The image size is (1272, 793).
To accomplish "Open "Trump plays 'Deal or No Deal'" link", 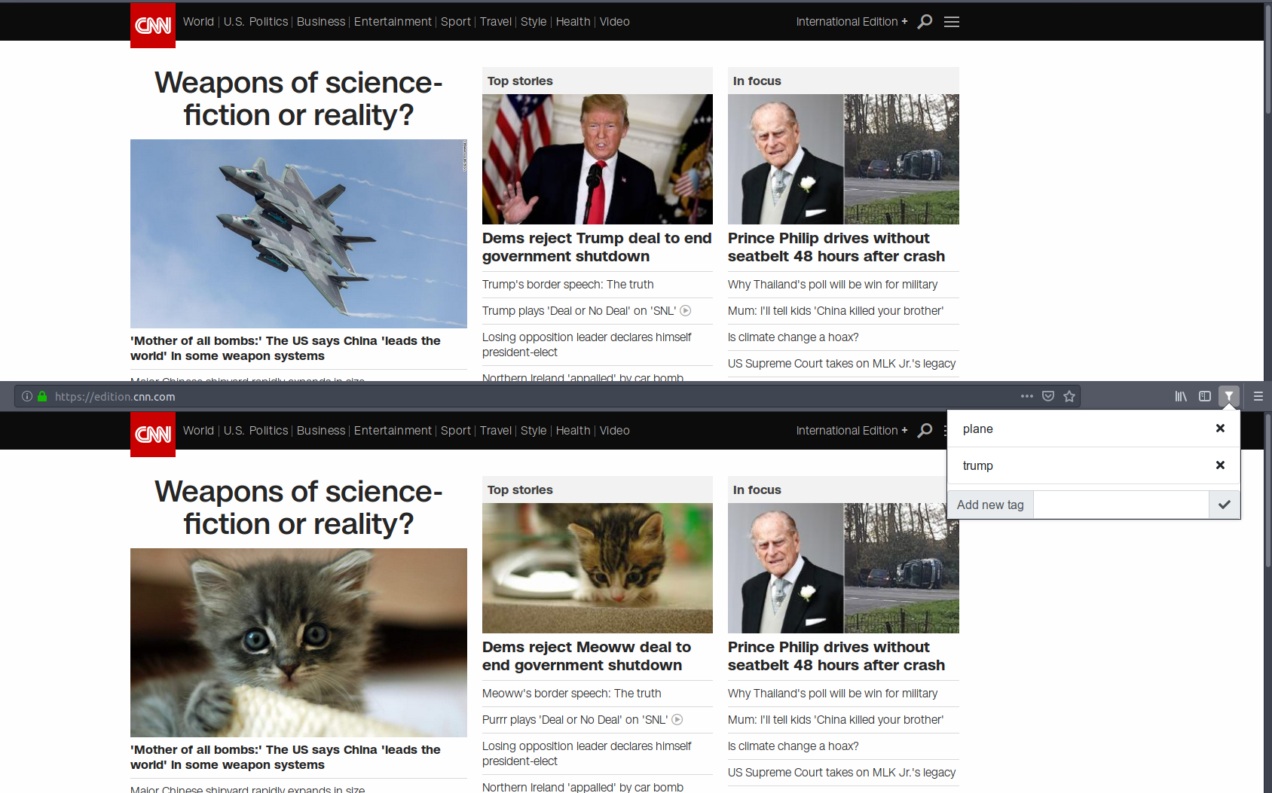I will pyautogui.click(x=579, y=310).
